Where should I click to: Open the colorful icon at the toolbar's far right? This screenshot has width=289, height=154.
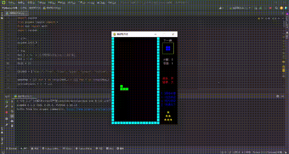pyautogui.click(x=286, y=8)
